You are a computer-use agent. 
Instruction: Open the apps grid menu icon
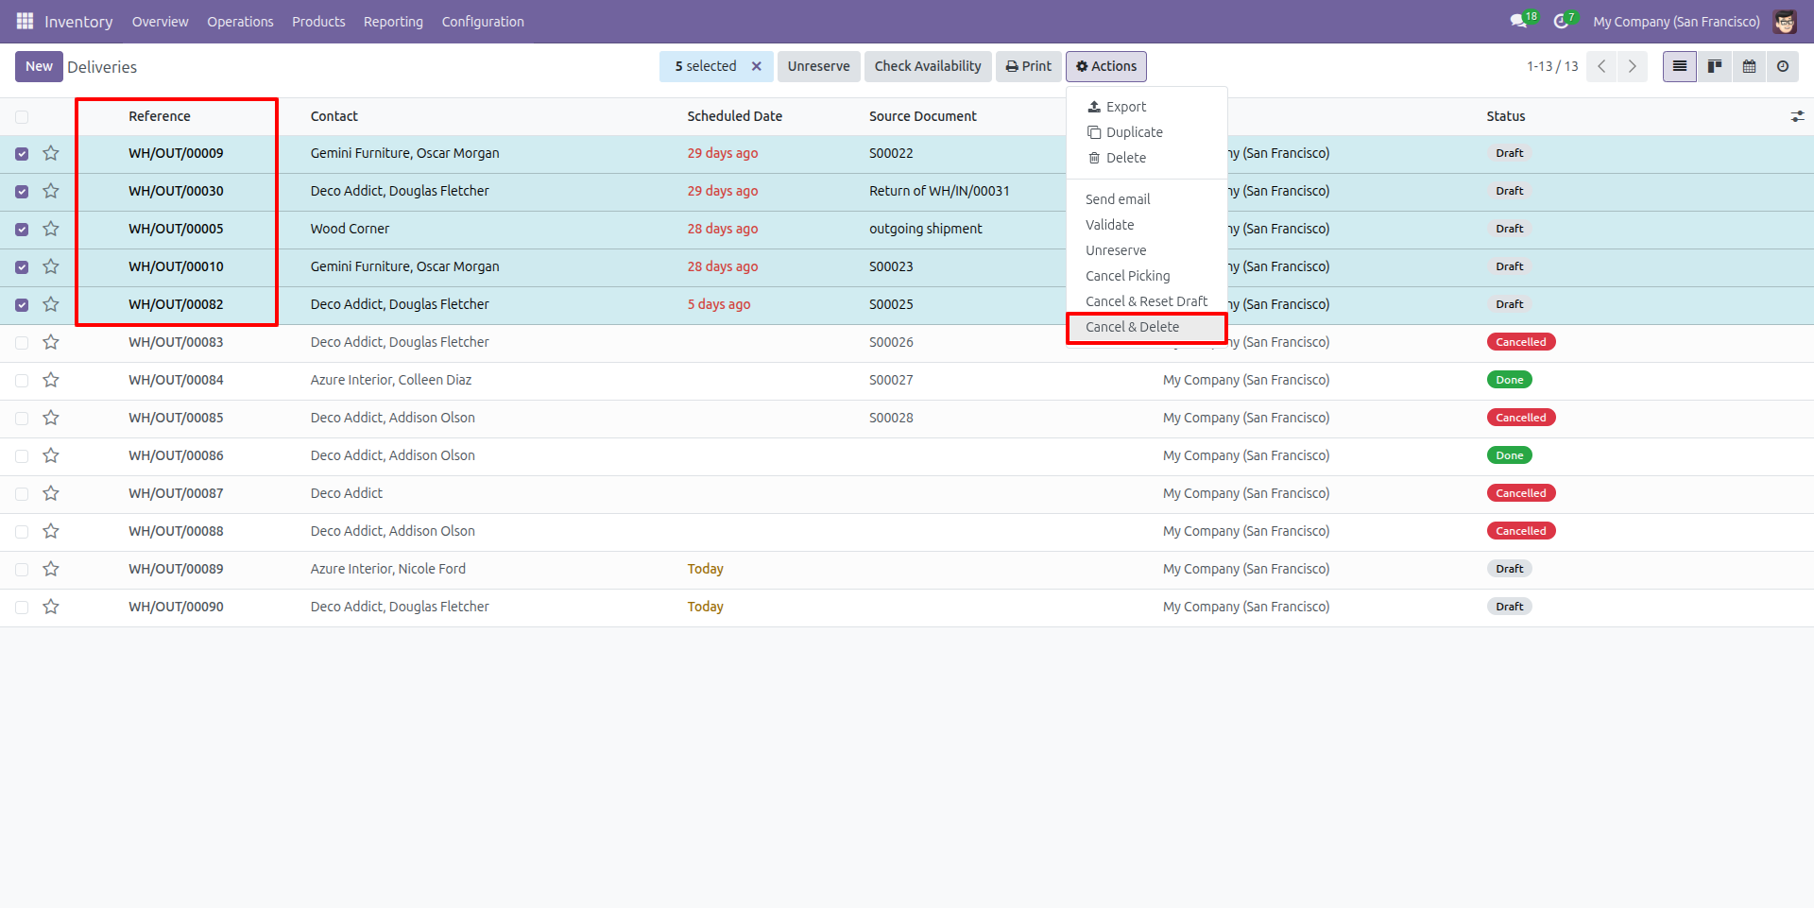25,21
